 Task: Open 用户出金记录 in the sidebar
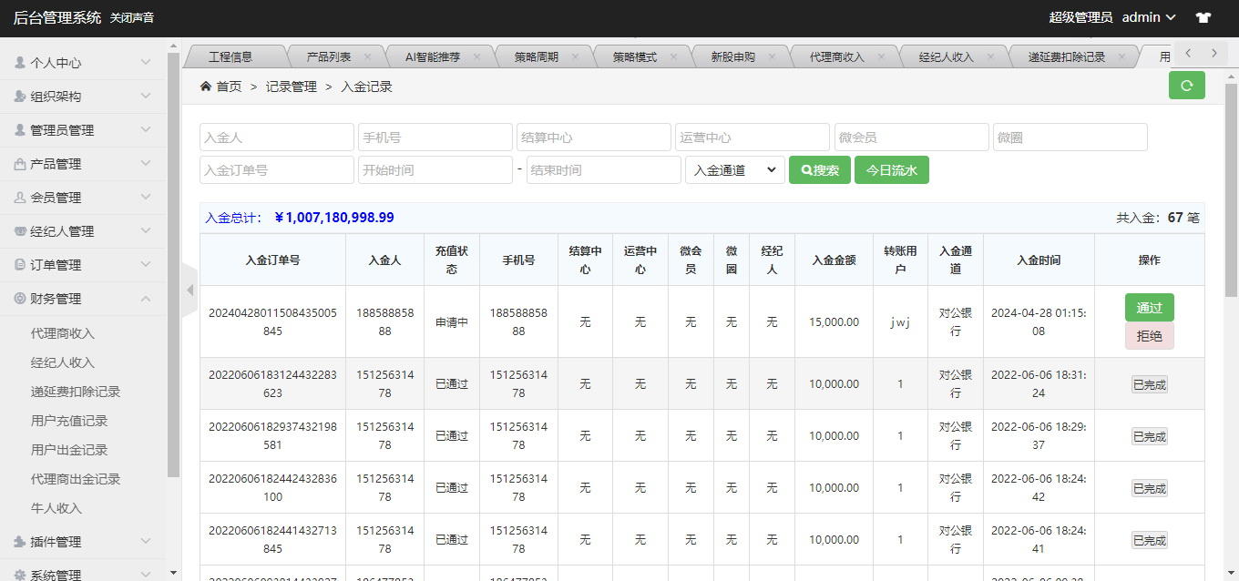69,450
